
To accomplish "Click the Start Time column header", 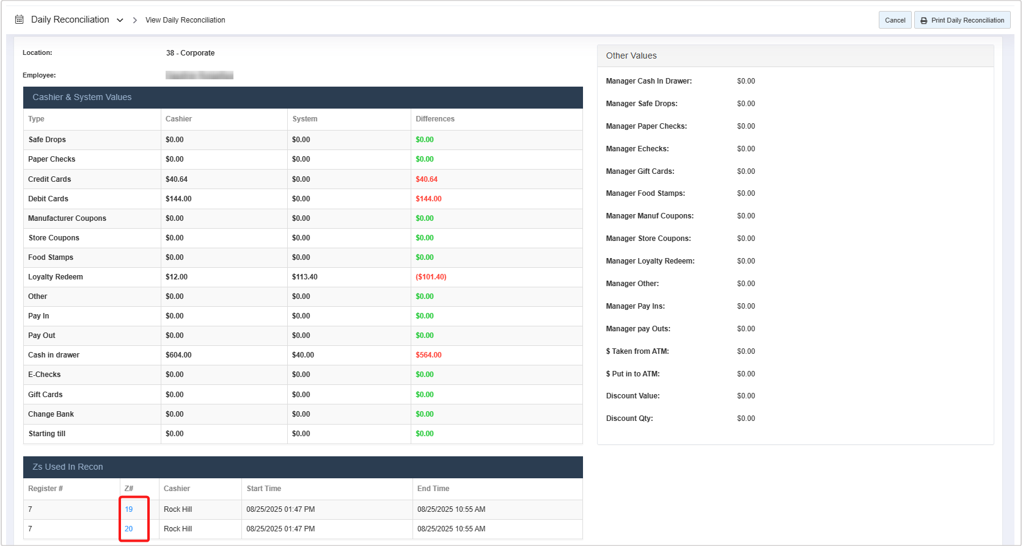I will point(263,489).
